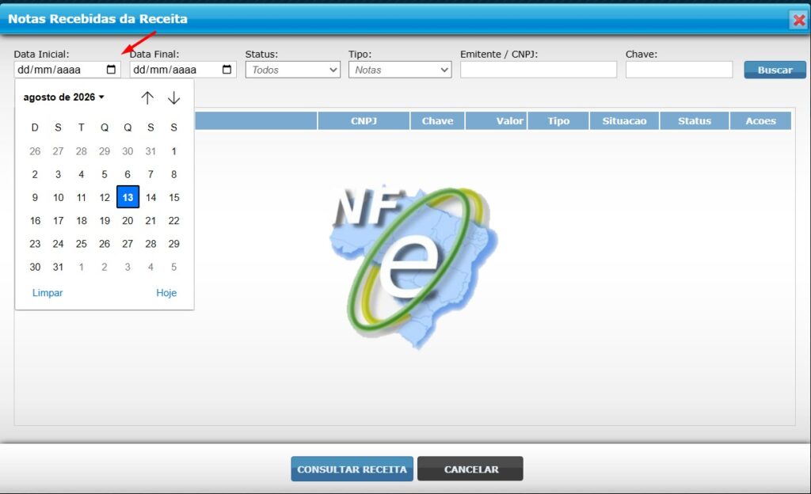Click the CANCELAR button

pos(470,469)
